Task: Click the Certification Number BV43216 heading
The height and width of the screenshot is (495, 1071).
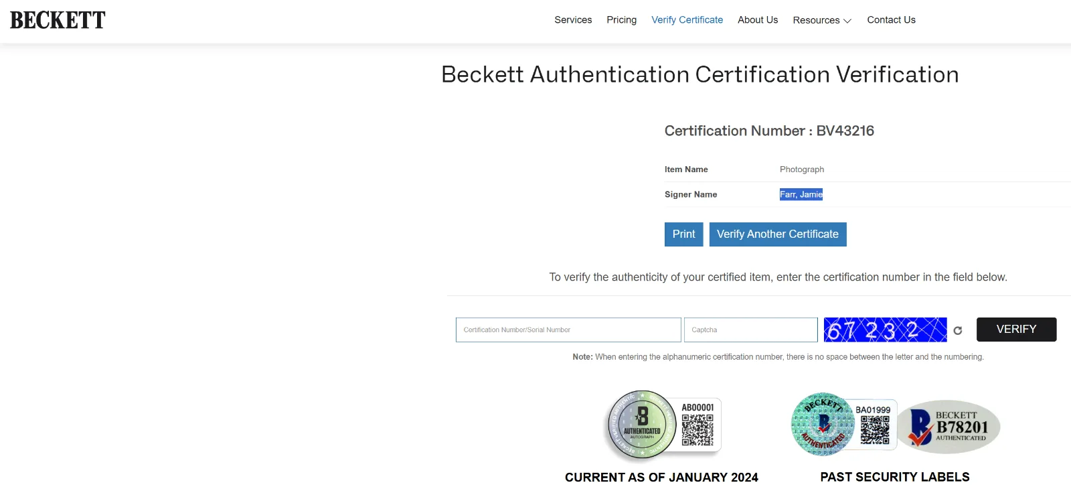Action: point(769,131)
